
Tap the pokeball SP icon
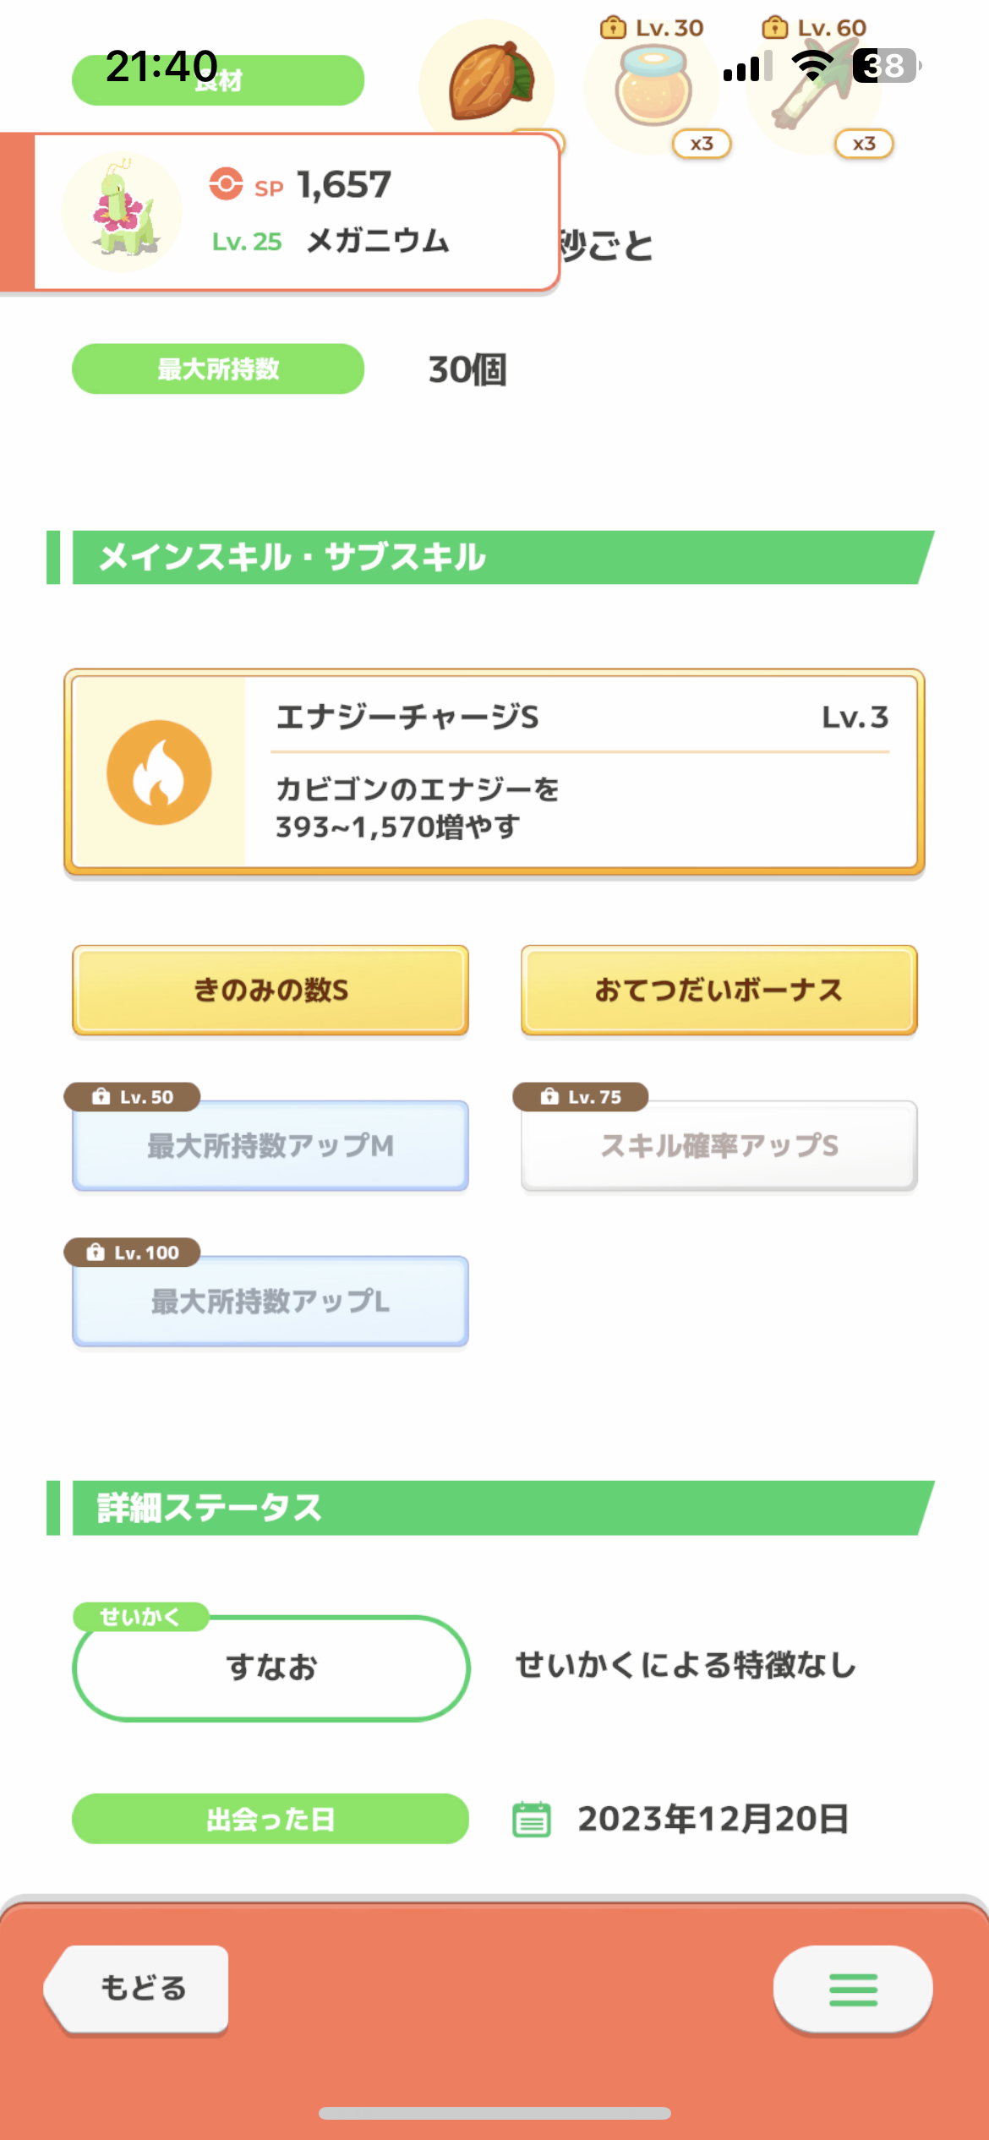226,183
